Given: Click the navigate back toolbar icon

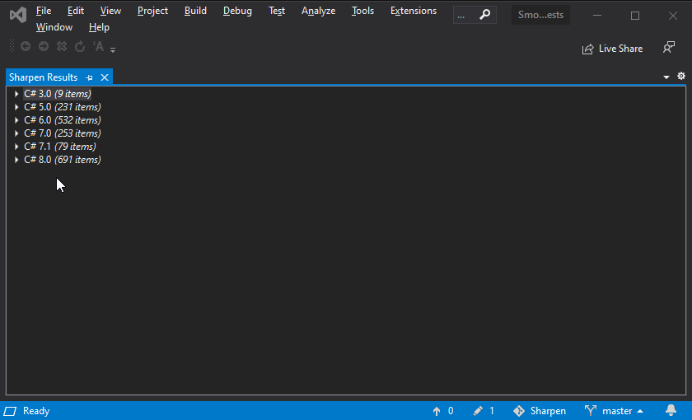Looking at the screenshot, I should coord(26,46).
